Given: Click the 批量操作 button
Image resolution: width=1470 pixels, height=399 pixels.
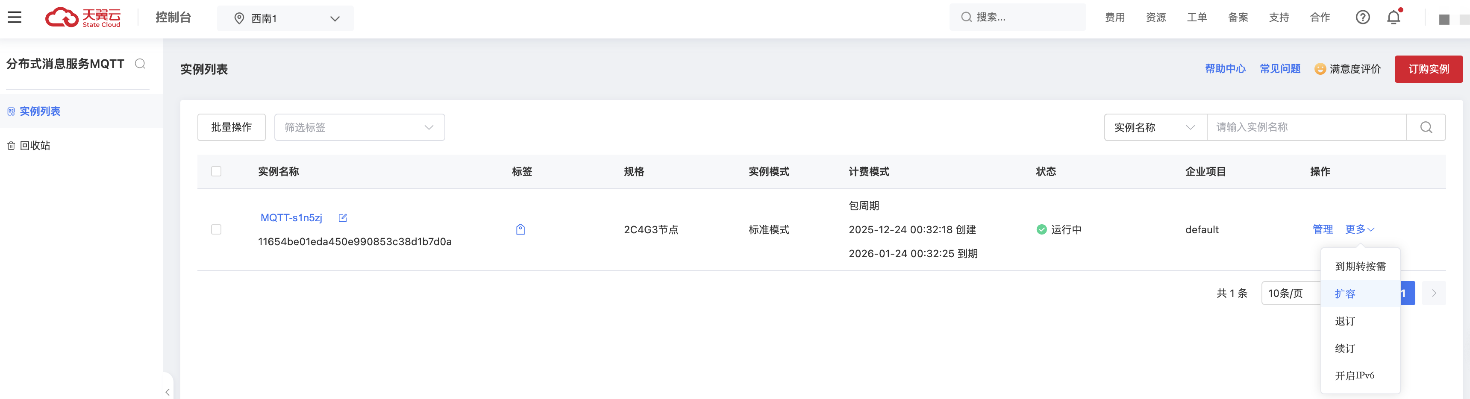Looking at the screenshot, I should [x=231, y=127].
